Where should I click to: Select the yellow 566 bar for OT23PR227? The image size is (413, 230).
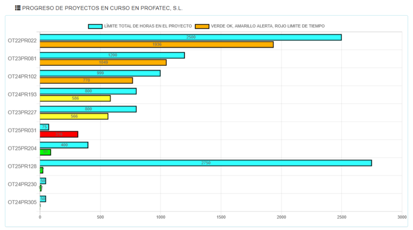[x=74, y=116]
